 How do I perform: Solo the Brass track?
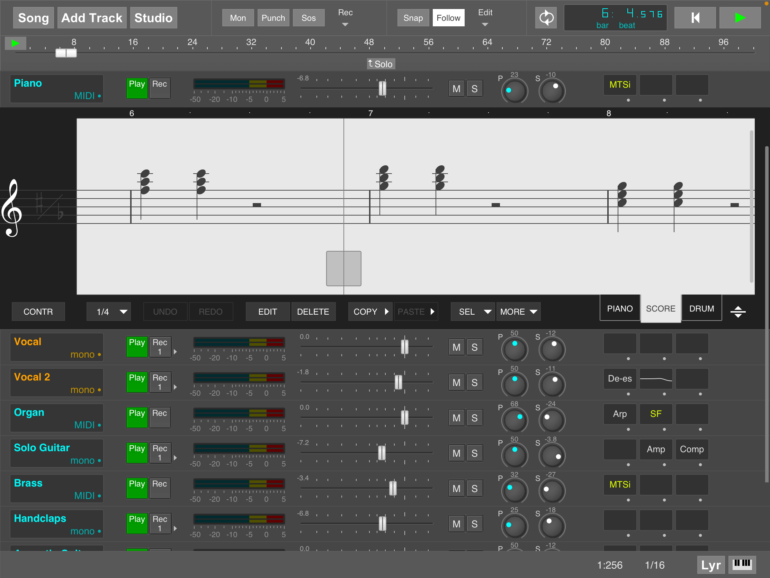pos(474,489)
